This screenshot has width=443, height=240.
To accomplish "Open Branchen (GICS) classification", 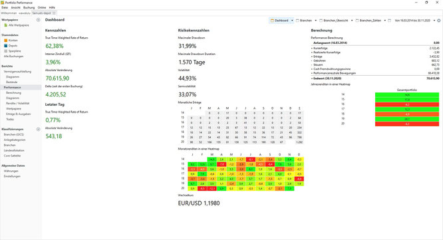I will coord(14,134).
